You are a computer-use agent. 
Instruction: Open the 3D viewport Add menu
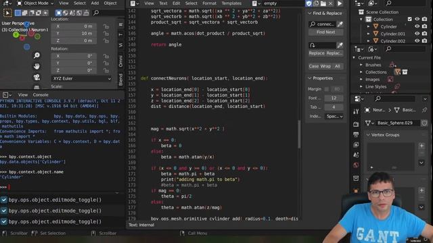coord(95,3)
